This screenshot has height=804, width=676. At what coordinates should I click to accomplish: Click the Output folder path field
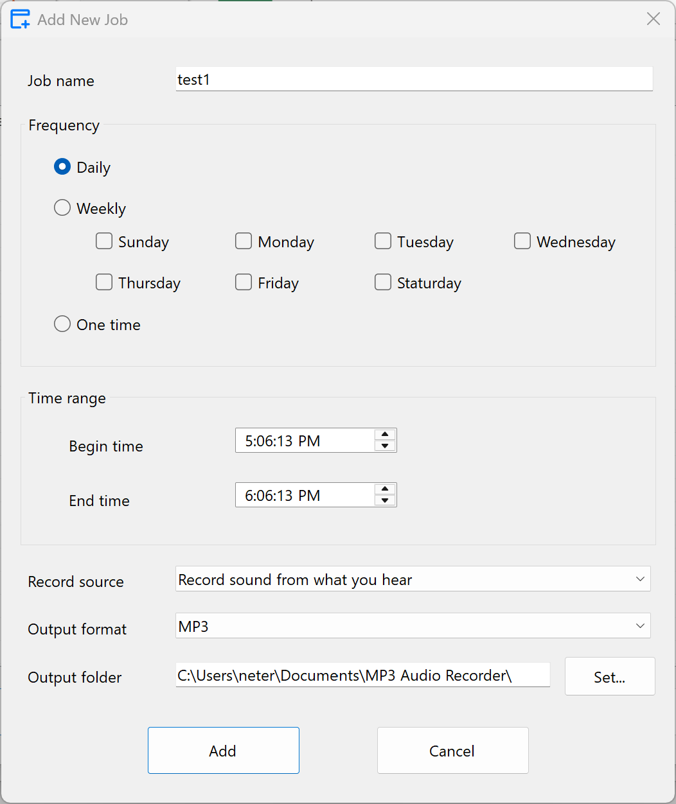(362, 675)
